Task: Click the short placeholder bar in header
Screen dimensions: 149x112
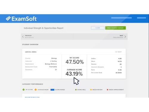Action: 142,18
